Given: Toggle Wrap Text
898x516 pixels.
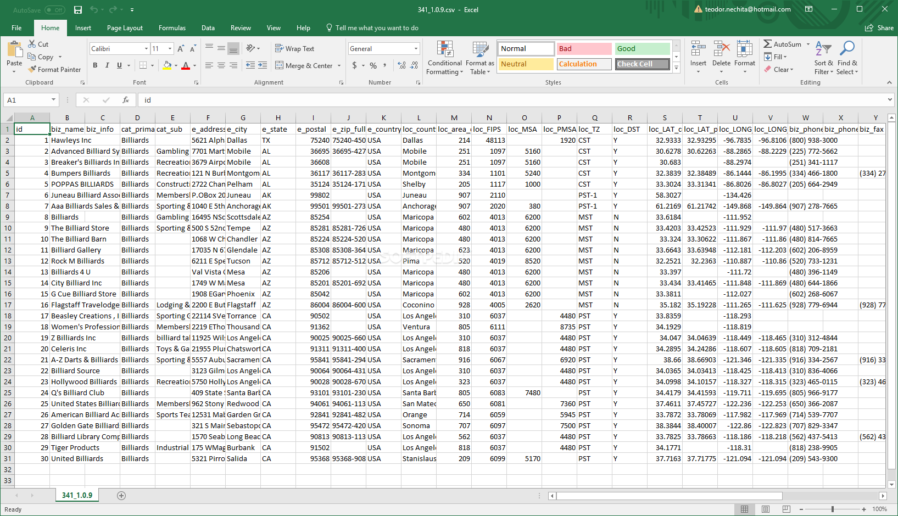Looking at the screenshot, I should point(294,49).
